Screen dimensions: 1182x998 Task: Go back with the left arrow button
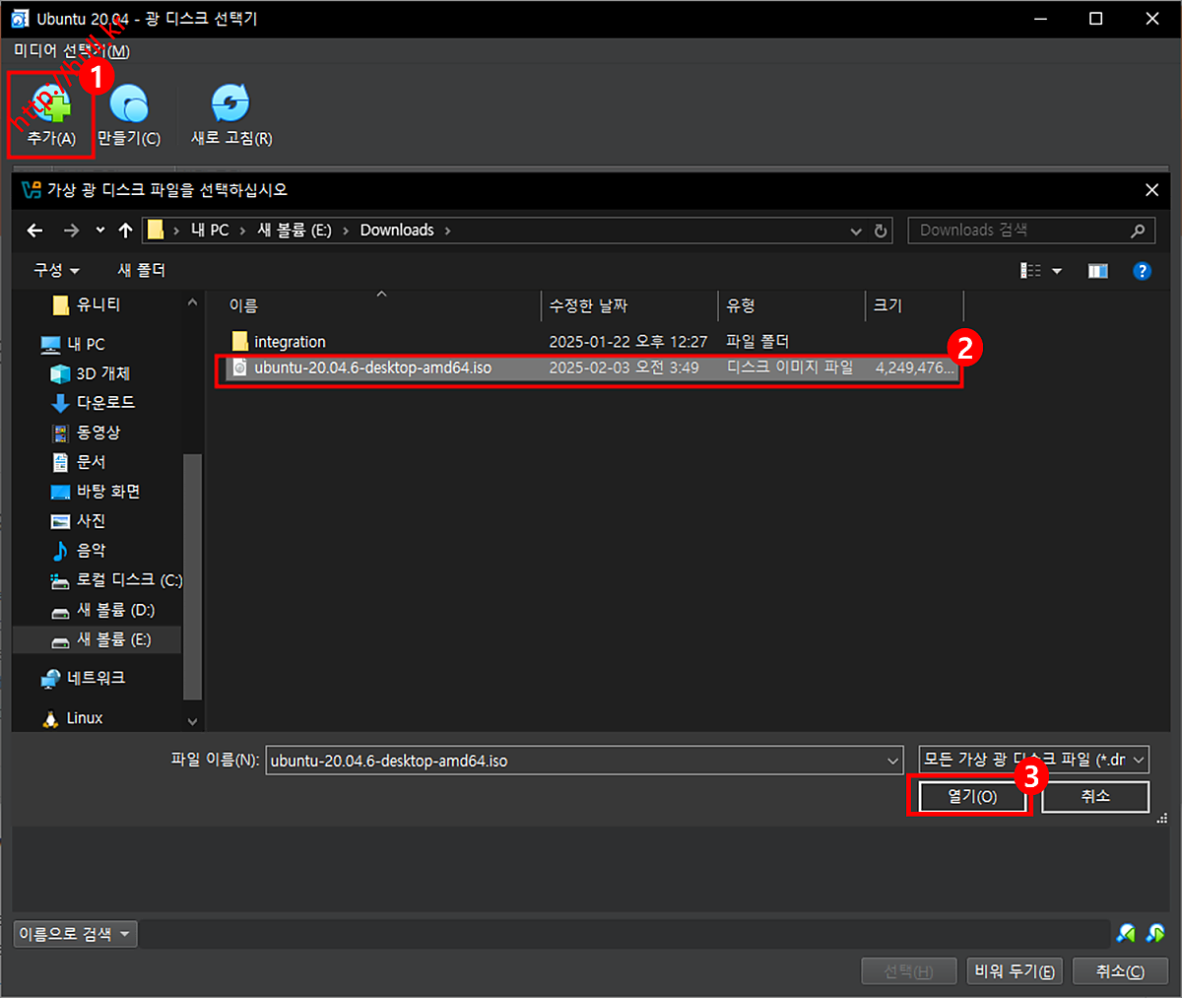pyautogui.click(x=35, y=231)
